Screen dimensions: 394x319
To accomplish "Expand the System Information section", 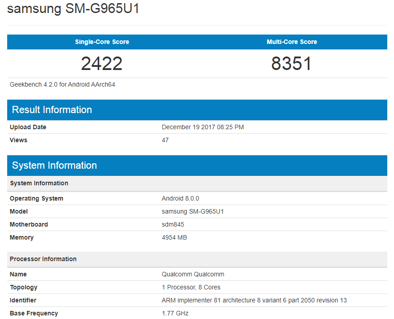I will click(x=54, y=165).
